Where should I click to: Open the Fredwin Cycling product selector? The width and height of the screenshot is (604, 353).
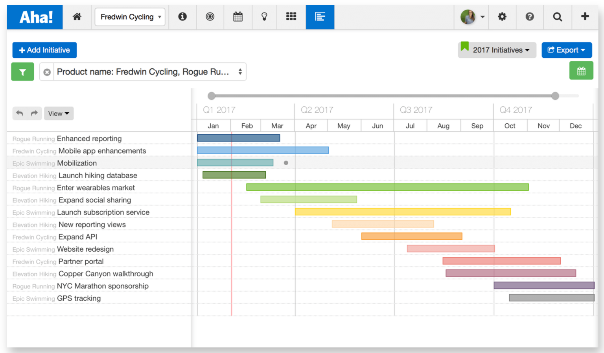[130, 17]
